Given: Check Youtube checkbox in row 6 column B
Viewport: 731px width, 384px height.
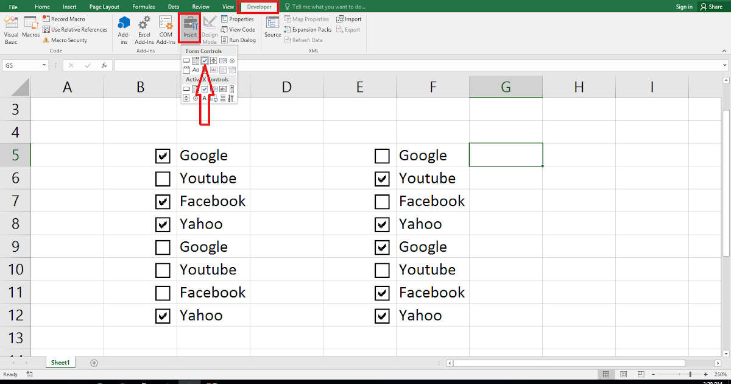Looking at the screenshot, I should (163, 179).
